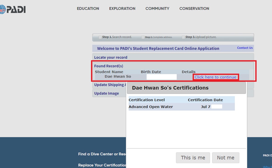The image size is (272, 168).
Task: Select the Advanced Open Water certification row
Action: click(182, 107)
